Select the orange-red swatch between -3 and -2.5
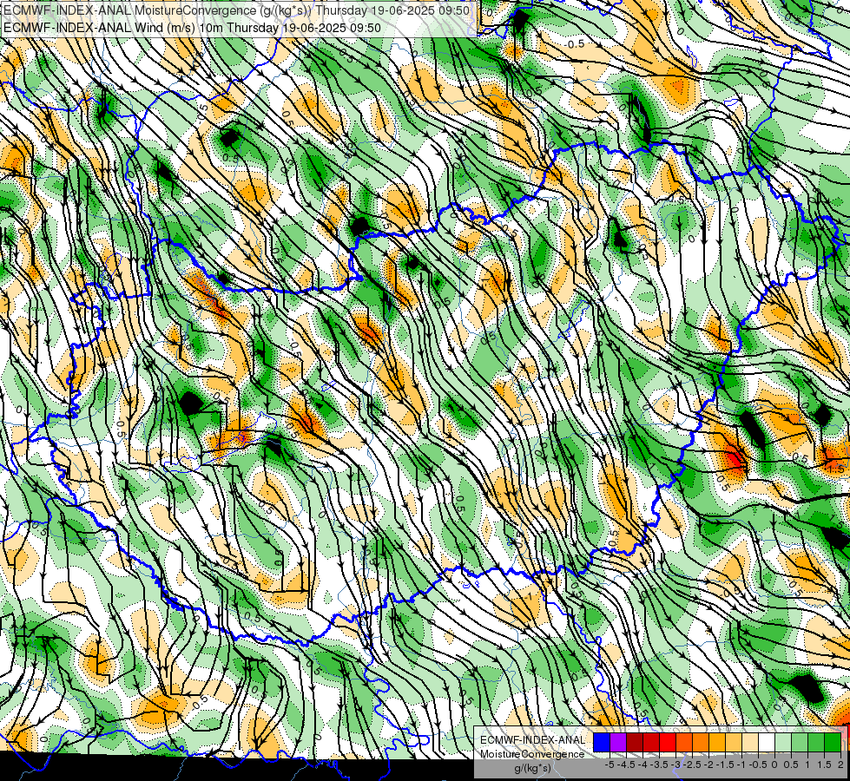This screenshot has height=781, width=850. pyautogui.click(x=684, y=743)
